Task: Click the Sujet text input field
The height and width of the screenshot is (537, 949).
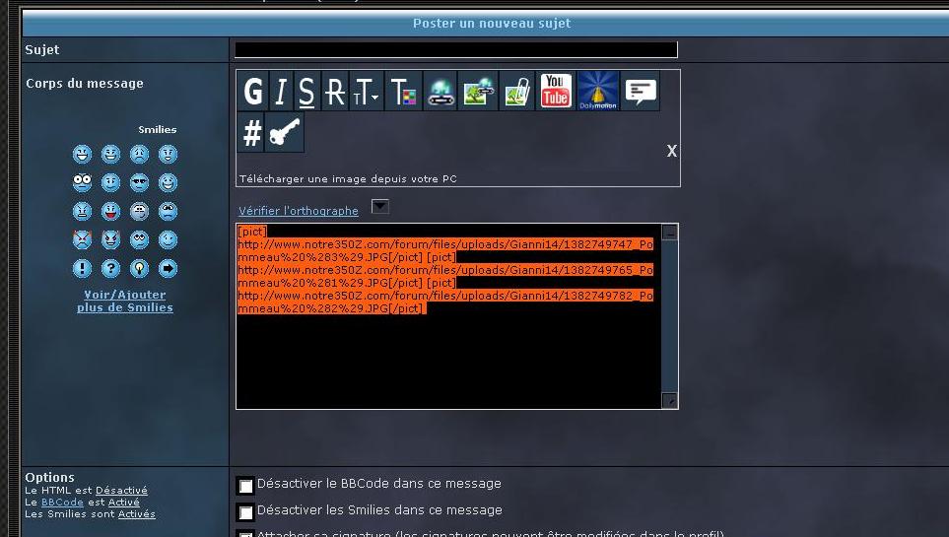Action: [456, 49]
